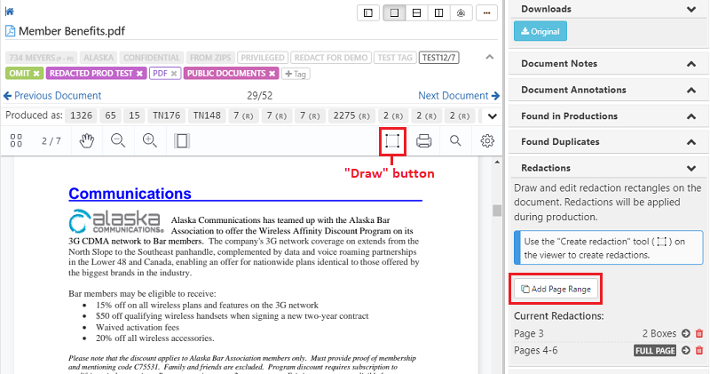The height and width of the screenshot is (374, 710).
Task: Delete the Page 3 redaction
Action: coord(699,333)
